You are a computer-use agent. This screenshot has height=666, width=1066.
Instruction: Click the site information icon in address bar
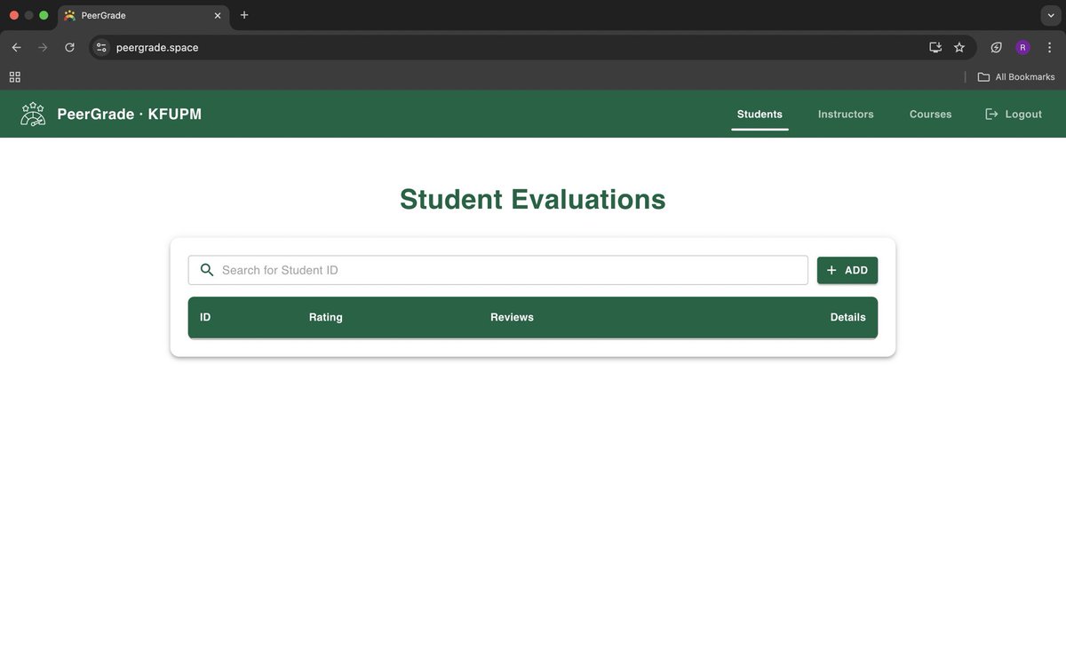click(100, 47)
